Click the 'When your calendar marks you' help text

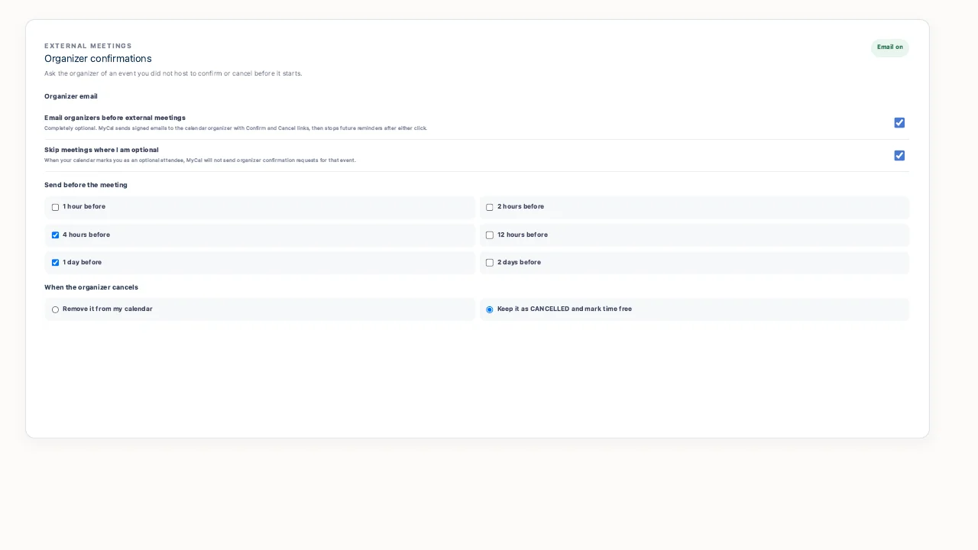click(200, 160)
